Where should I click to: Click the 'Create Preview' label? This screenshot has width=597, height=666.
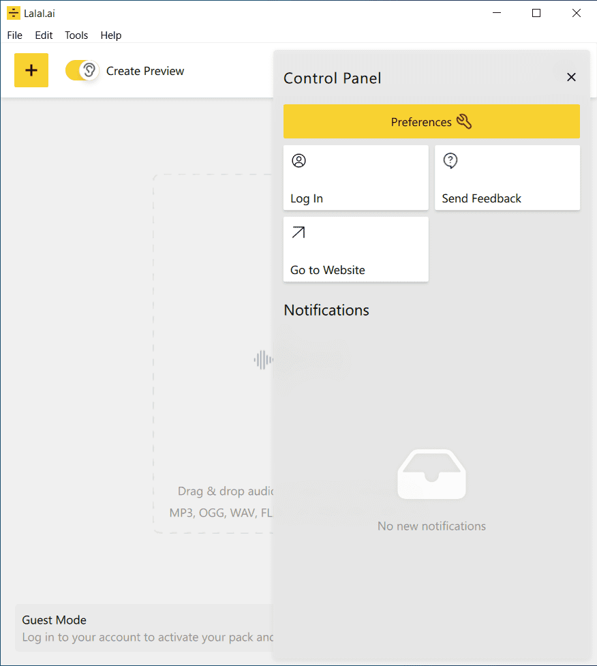145,71
